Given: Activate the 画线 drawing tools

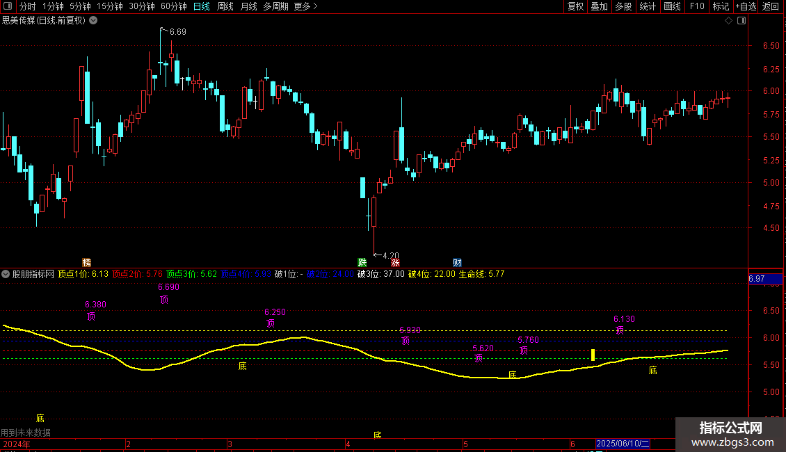Looking at the screenshot, I should click(672, 6).
